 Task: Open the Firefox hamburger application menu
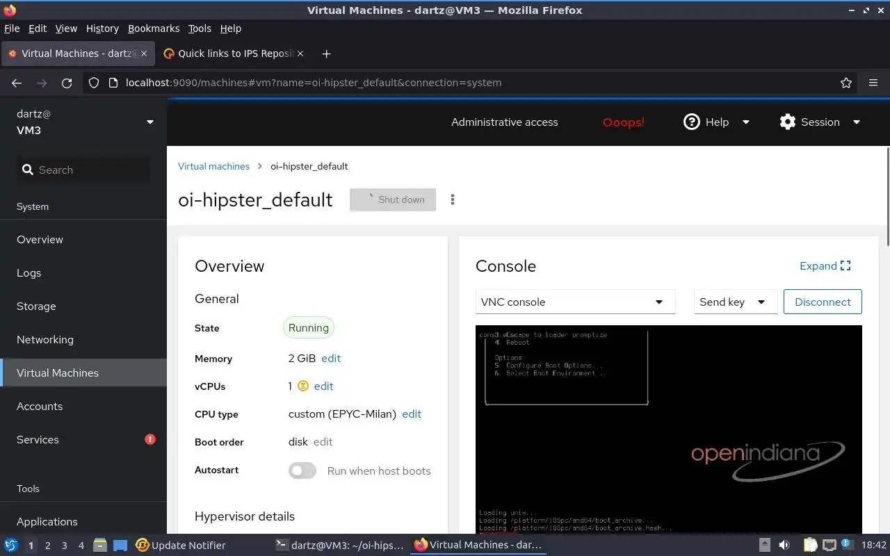coord(873,83)
